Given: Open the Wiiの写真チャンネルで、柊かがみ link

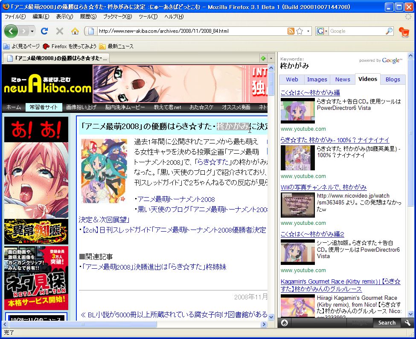Looking at the screenshot, I should [x=324, y=187].
